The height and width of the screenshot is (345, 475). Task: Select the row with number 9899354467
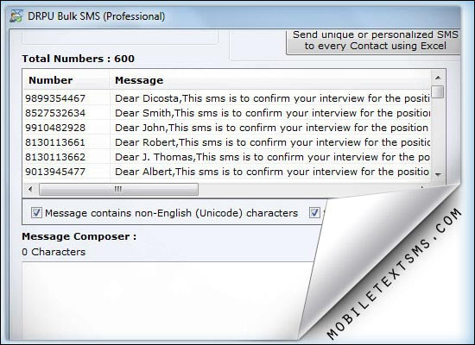coord(227,98)
